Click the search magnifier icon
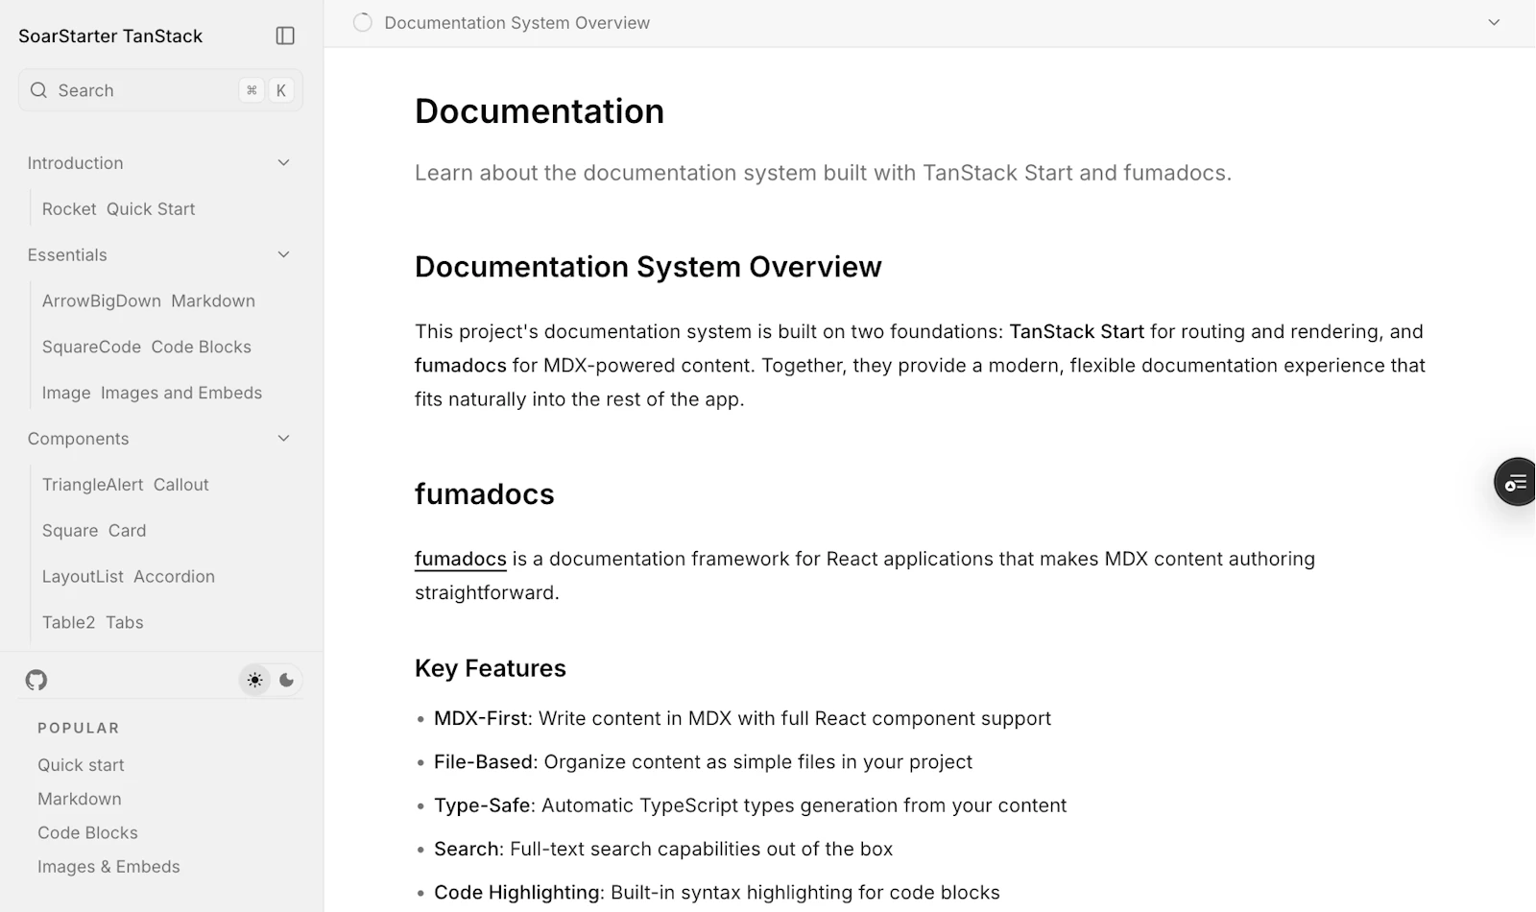1536x912 pixels. tap(38, 90)
